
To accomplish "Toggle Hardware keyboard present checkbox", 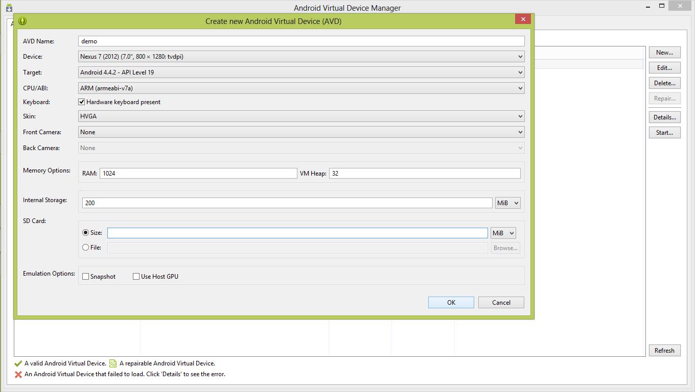I will [82, 102].
